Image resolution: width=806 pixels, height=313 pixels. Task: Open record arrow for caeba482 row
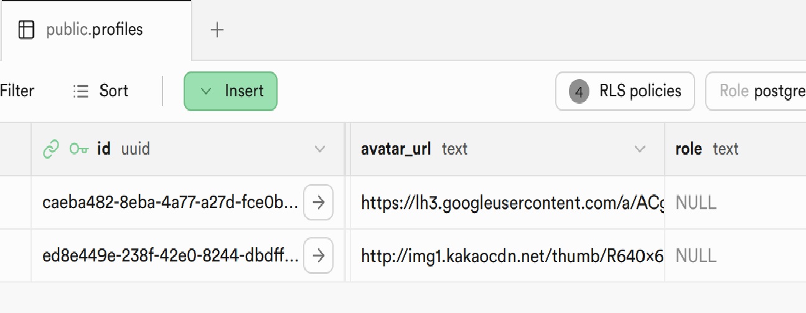pos(318,202)
